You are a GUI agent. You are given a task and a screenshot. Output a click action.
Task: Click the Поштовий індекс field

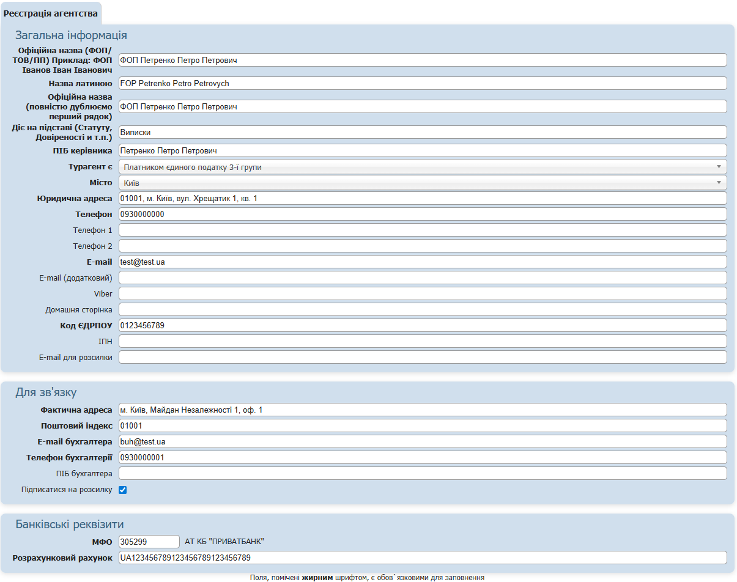422,425
